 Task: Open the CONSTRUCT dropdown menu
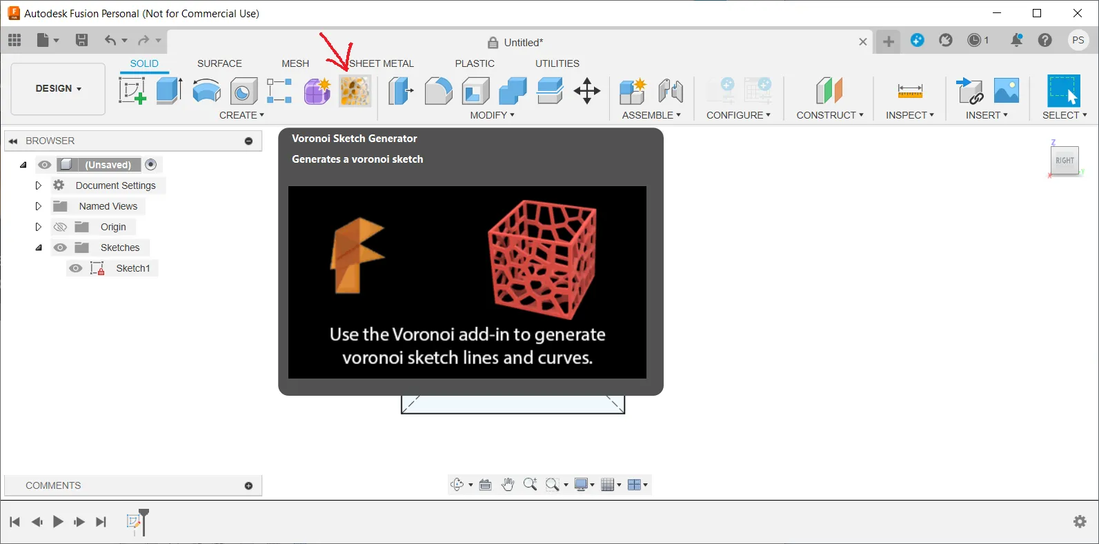pyautogui.click(x=830, y=115)
